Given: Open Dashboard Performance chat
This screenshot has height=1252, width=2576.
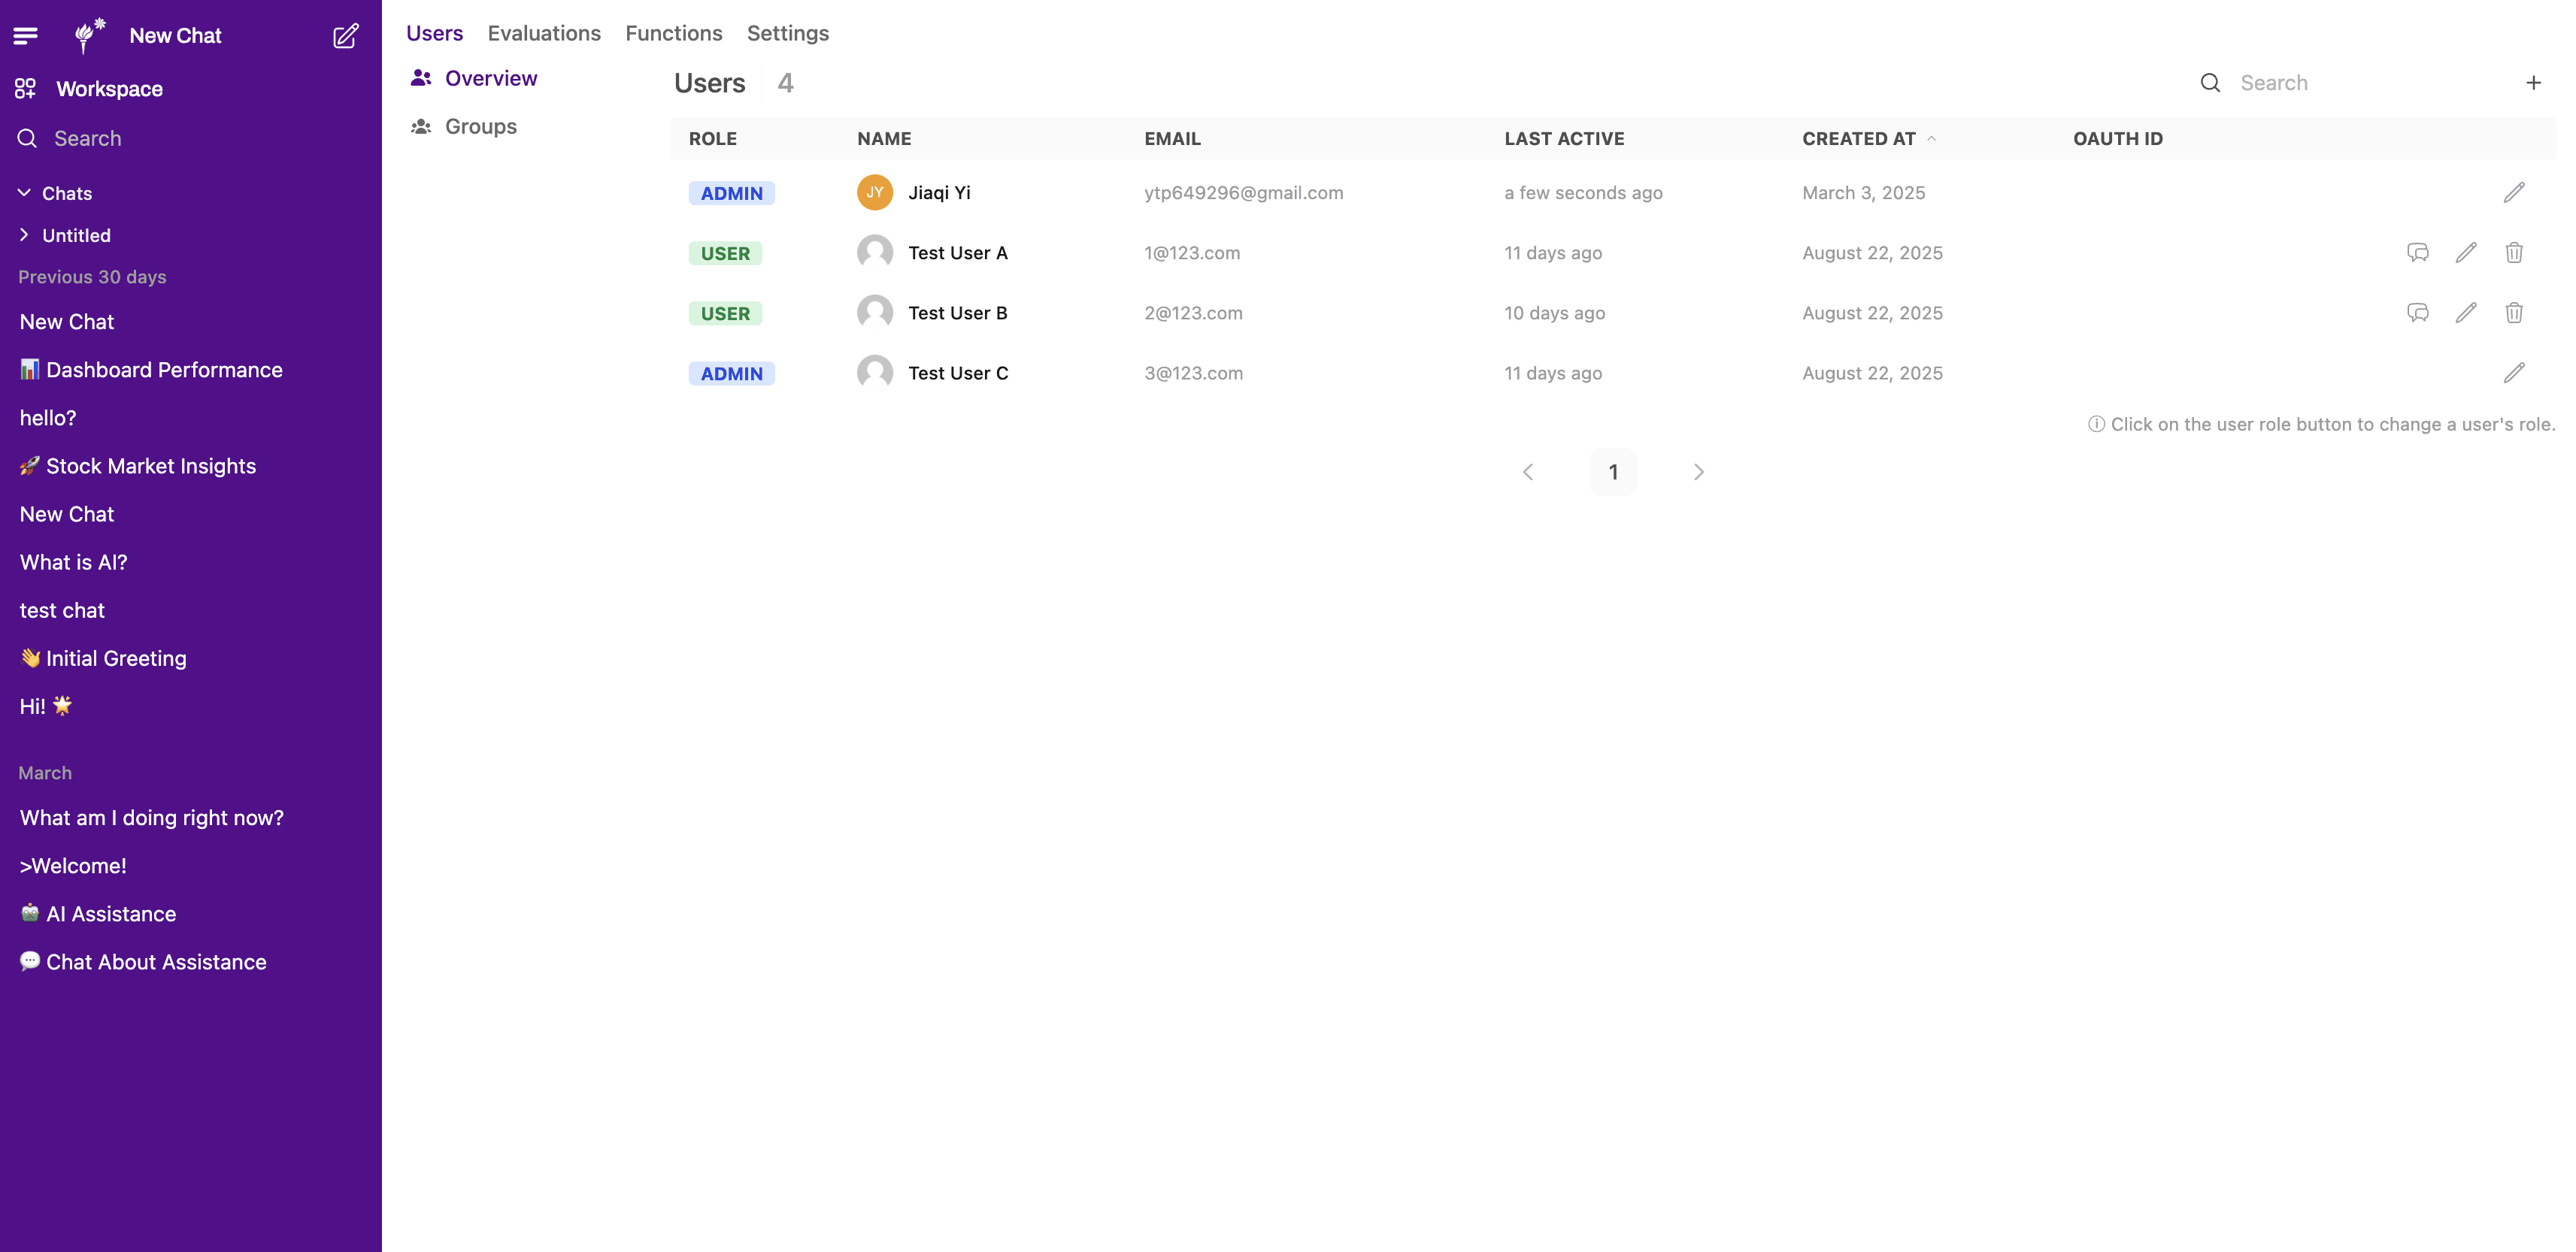Looking at the screenshot, I should [164, 370].
